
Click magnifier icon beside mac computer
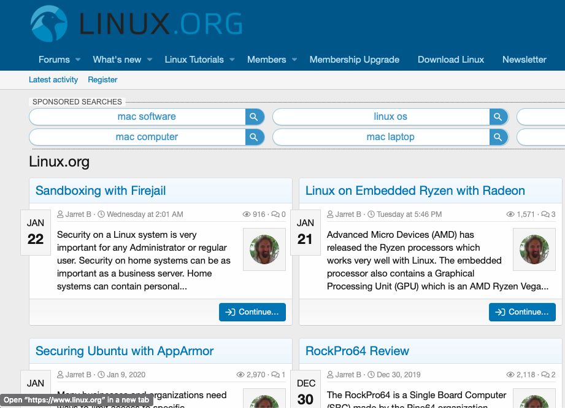pos(254,137)
